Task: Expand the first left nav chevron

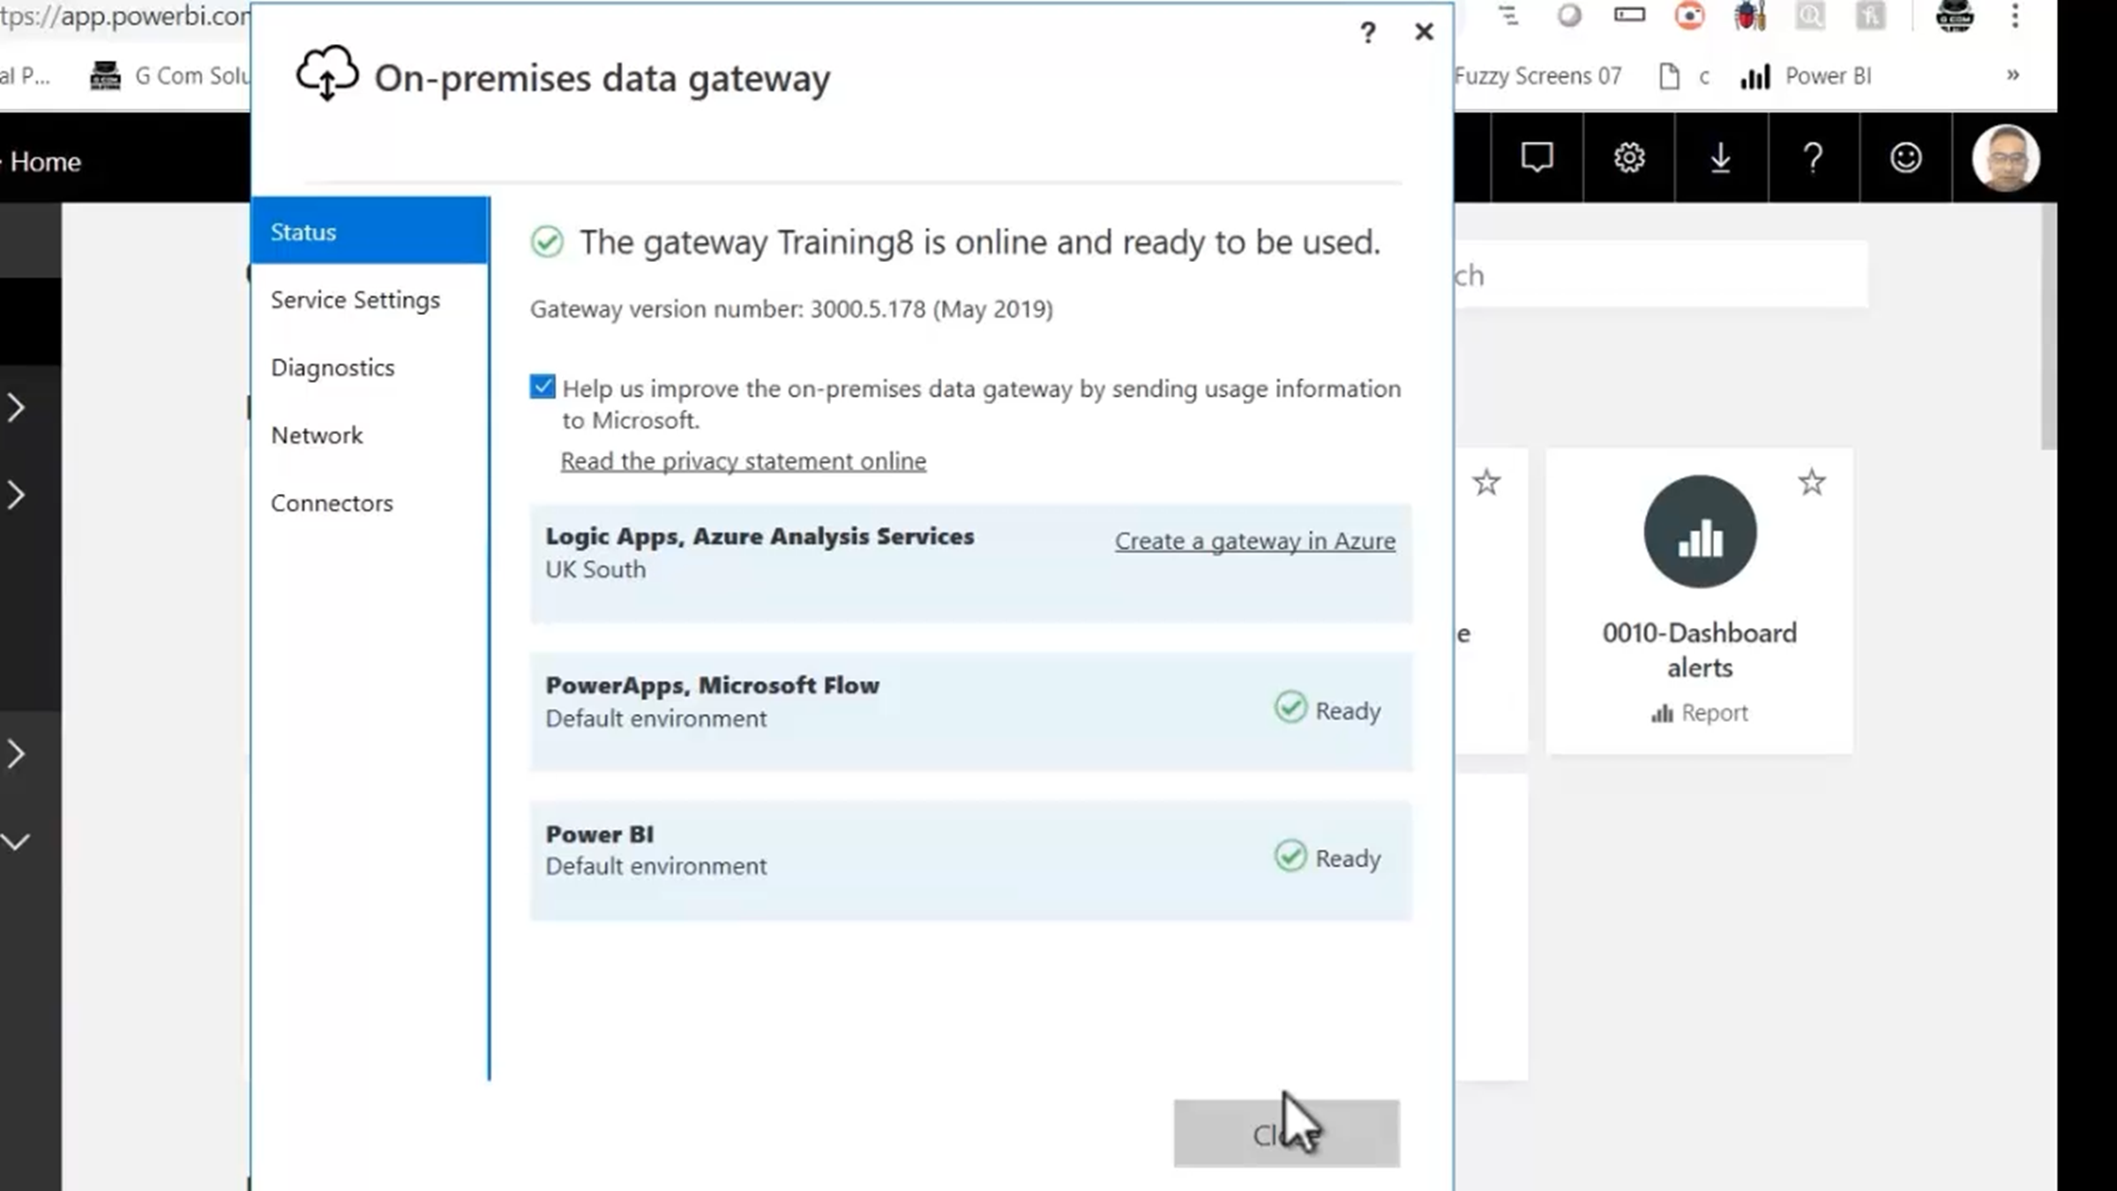Action: tap(16, 408)
